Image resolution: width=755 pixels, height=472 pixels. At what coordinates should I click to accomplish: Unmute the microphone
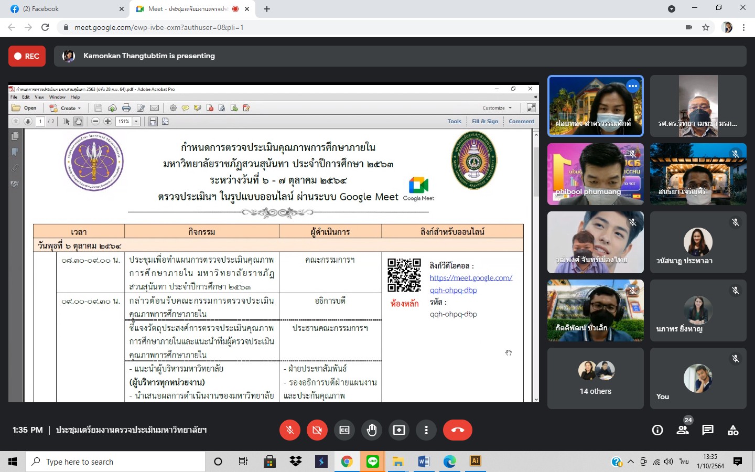[290, 430]
